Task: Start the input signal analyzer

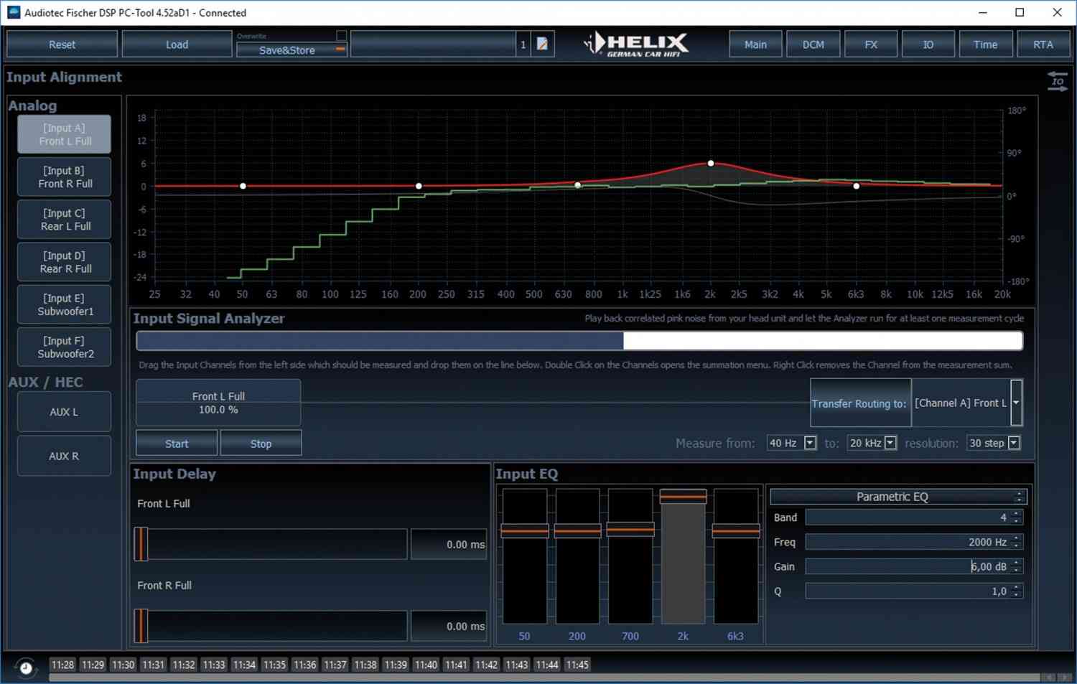Action: point(177,444)
